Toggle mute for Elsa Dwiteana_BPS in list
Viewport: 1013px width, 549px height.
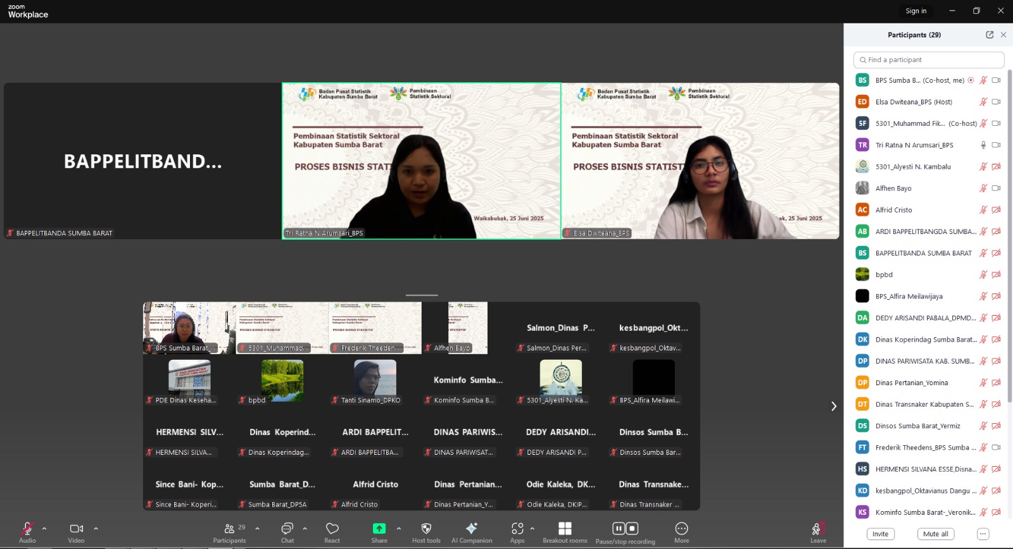click(983, 102)
